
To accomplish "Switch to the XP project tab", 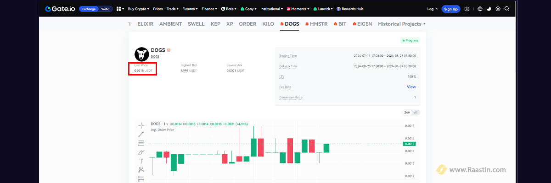I will pyautogui.click(x=230, y=24).
